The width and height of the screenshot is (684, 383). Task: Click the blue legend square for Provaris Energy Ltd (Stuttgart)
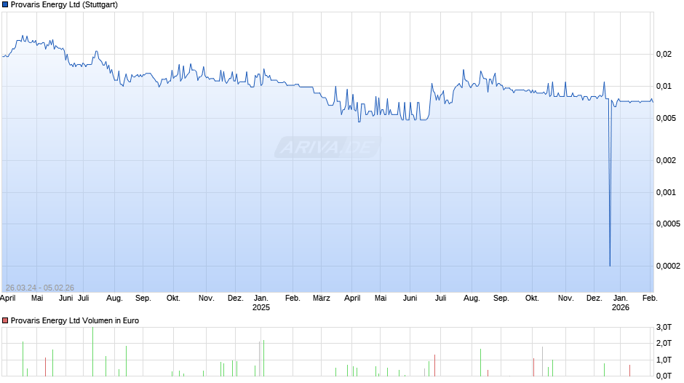(x=5, y=5)
